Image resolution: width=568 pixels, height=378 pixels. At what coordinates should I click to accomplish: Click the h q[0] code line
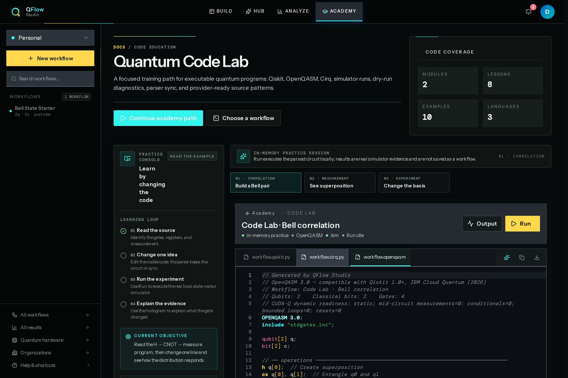point(312,367)
